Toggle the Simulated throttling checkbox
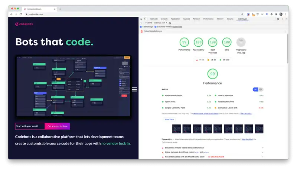Screen dimensions: 297x170 tap(156, 27)
